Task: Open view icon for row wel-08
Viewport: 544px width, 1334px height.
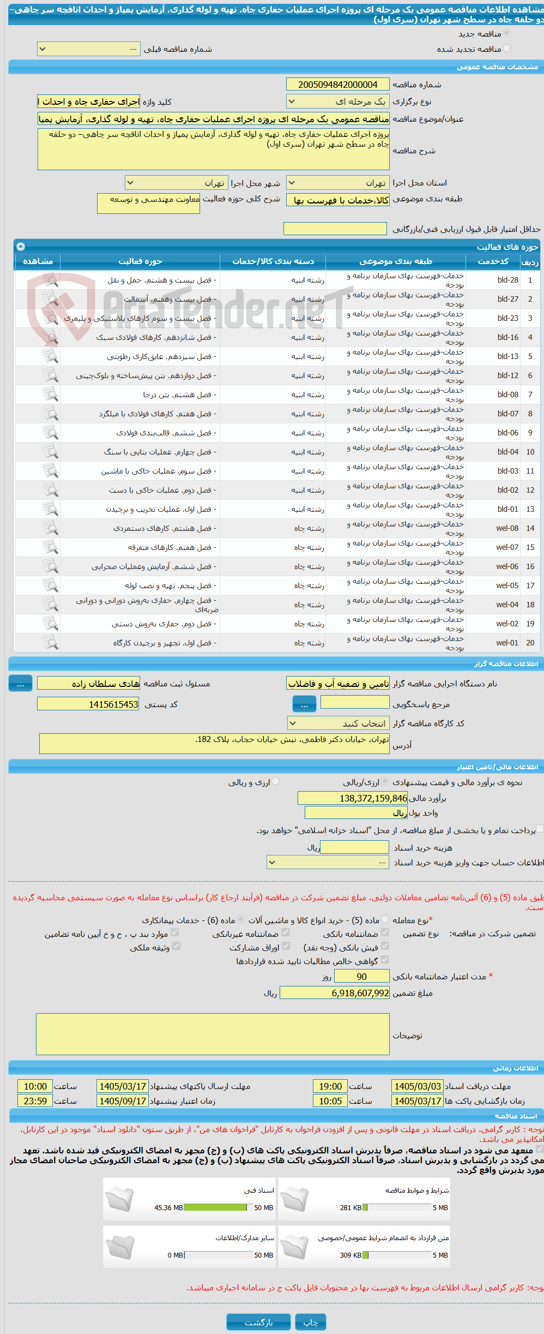Action: [x=50, y=528]
